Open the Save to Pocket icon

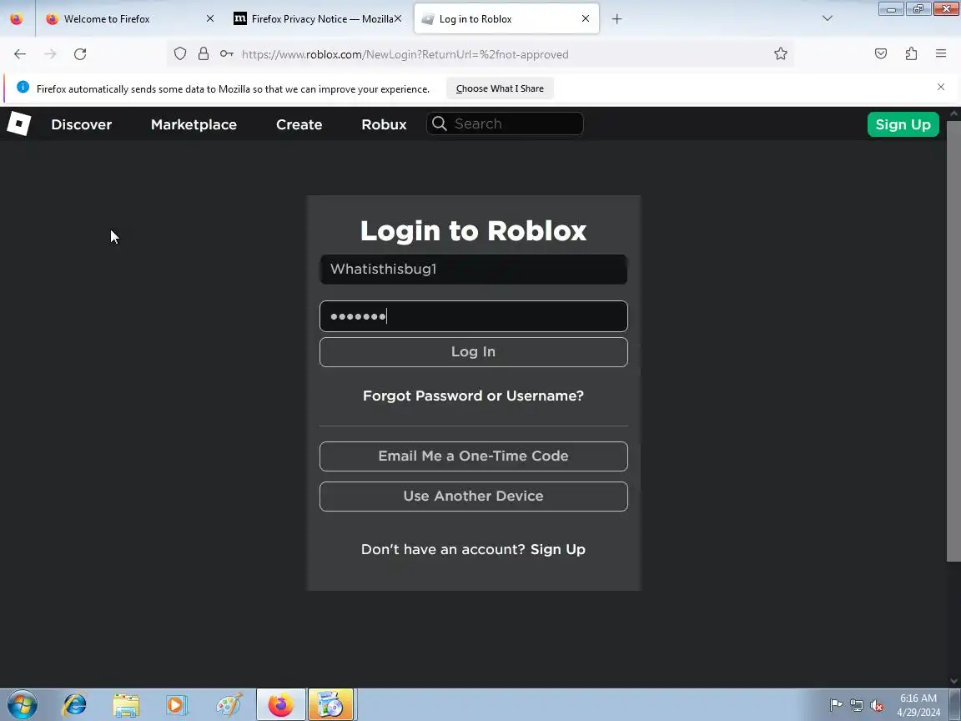[x=881, y=54]
